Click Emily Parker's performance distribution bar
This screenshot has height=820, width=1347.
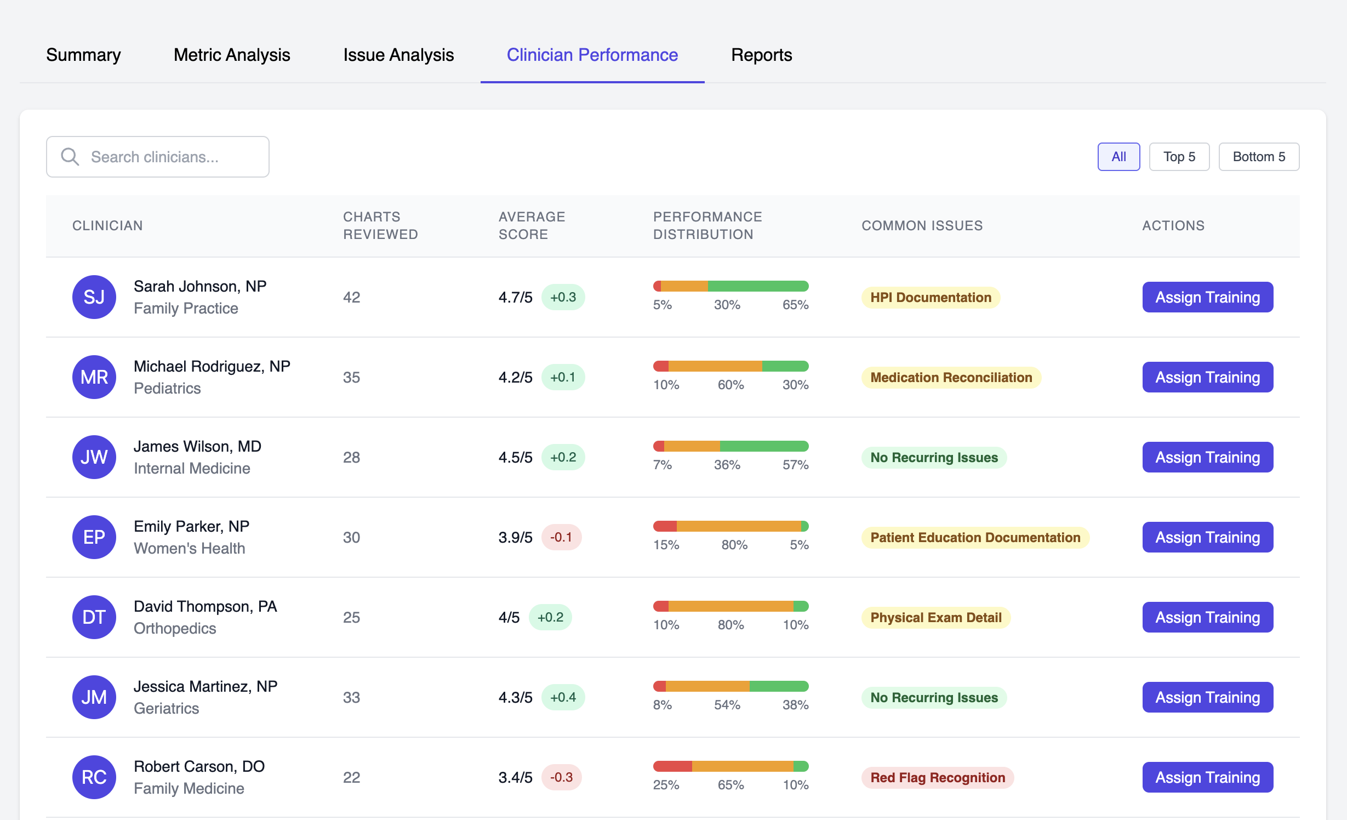coord(730,526)
